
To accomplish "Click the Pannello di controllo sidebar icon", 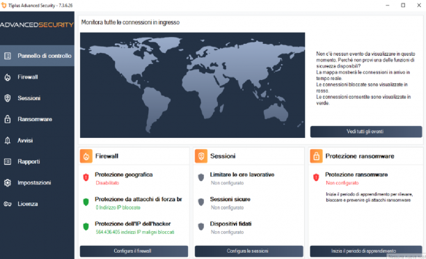I will click(8, 56).
